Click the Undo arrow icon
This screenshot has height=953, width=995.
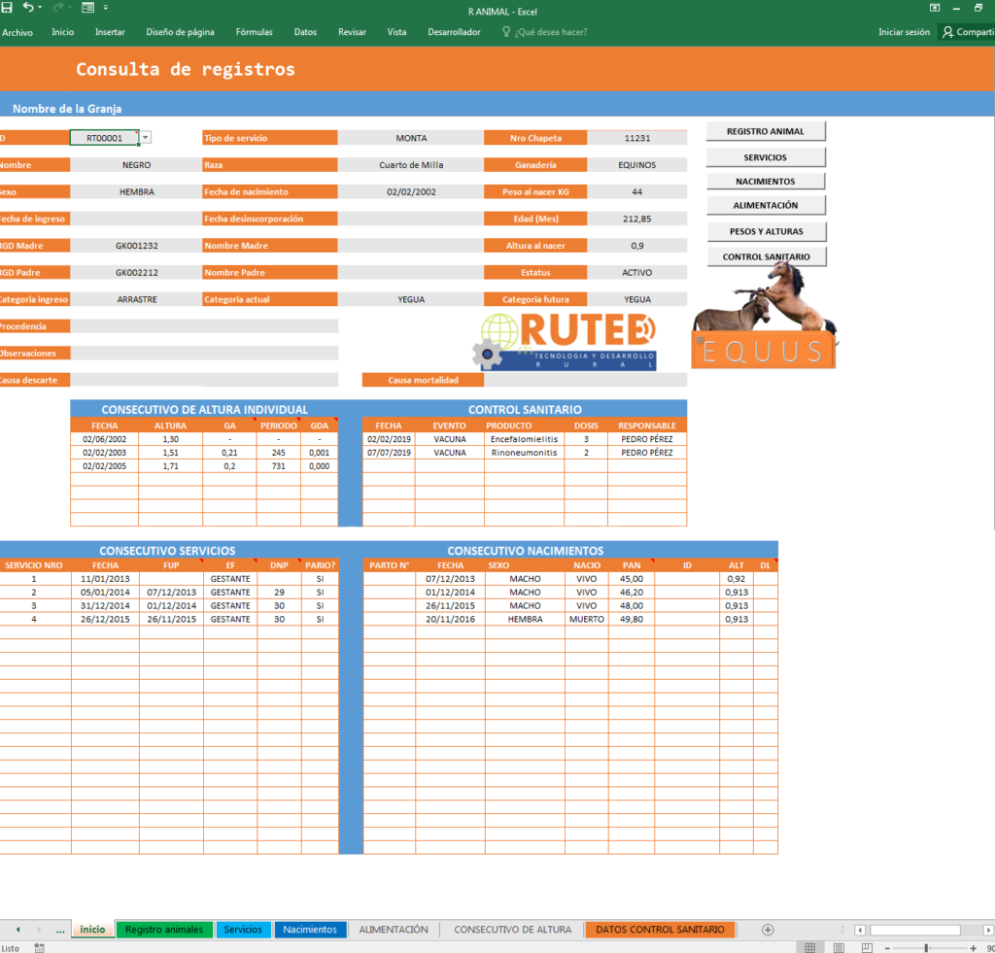point(27,8)
